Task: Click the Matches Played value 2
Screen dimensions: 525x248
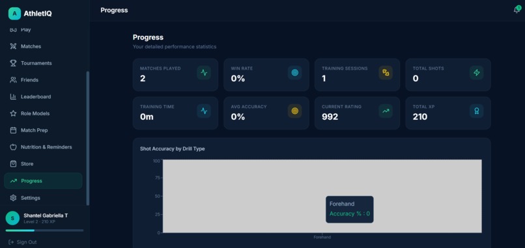Action: pos(143,79)
